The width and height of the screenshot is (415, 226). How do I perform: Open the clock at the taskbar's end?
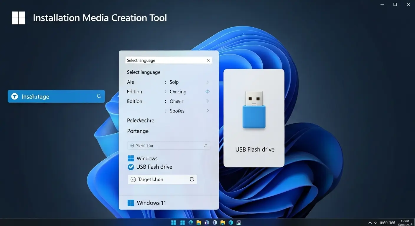pyautogui.click(x=405, y=222)
